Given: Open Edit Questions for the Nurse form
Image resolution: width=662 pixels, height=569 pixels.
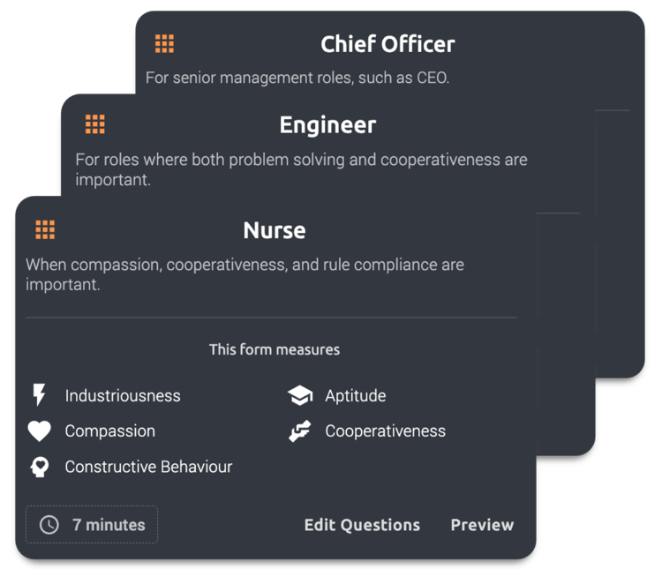Looking at the screenshot, I should 362,525.
